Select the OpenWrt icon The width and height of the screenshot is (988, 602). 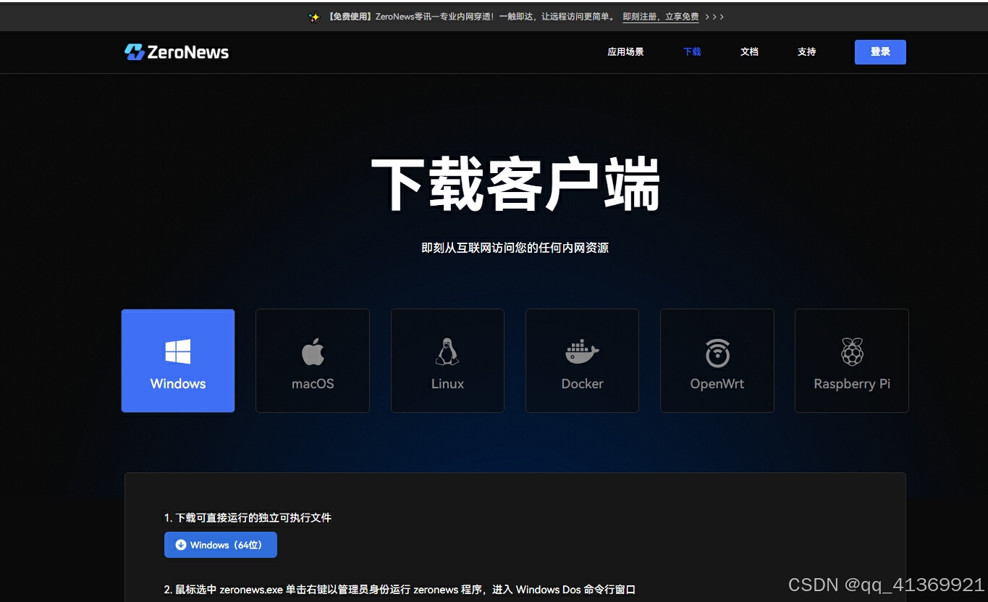point(717,353)
